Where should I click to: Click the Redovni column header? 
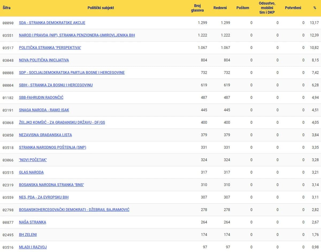(220, 8)
